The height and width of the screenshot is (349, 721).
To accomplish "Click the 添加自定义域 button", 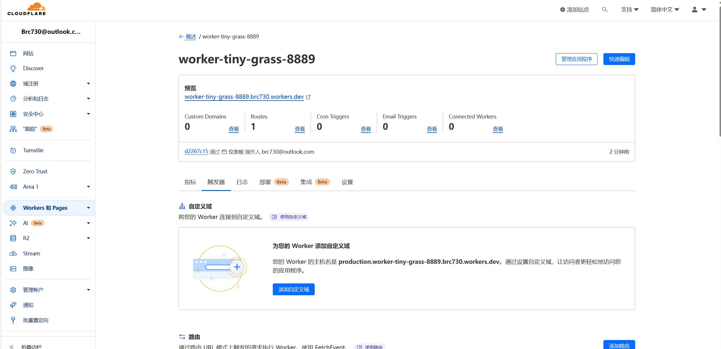I will (294, 289).
